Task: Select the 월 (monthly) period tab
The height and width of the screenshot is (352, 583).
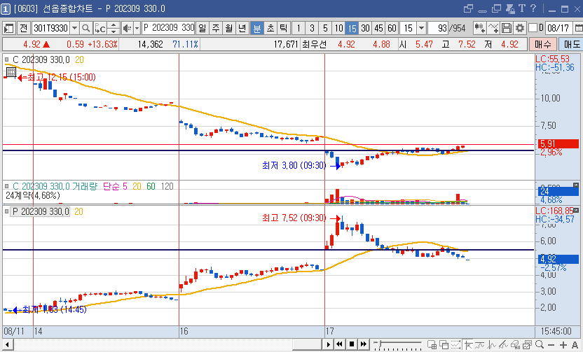Action: click(x=229, y=28)
